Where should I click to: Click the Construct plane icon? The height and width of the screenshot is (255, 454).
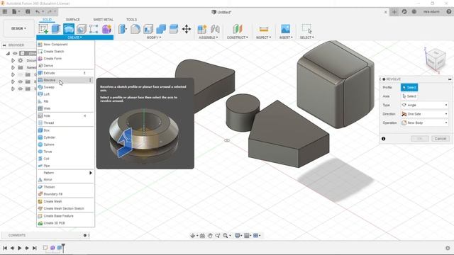(x=237, y=29)
